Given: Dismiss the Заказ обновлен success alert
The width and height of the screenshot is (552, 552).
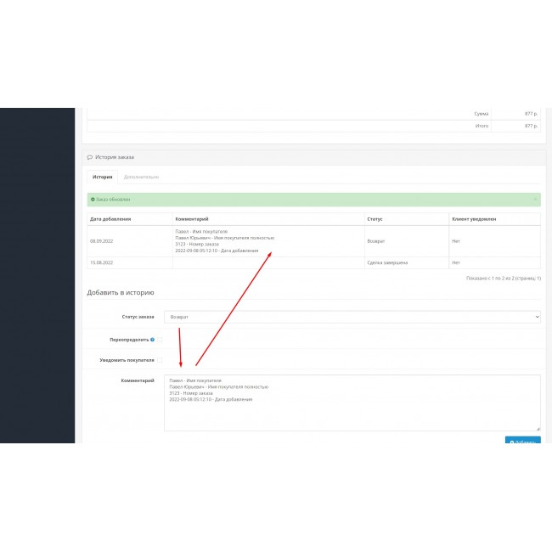Looking at the screenshot, I should click(535, 200).
